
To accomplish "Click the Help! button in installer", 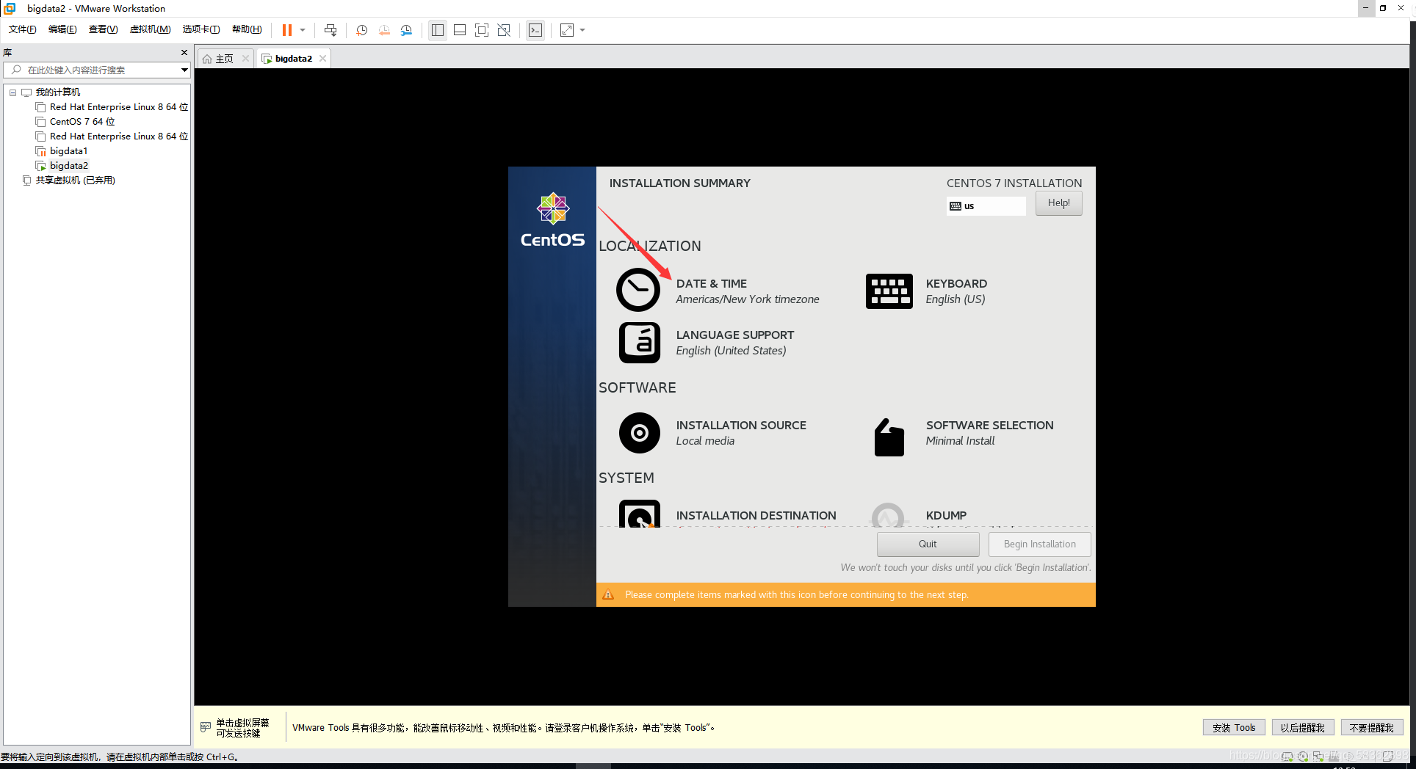I will click(1058, 203).
